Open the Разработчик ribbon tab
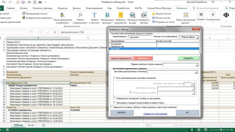 click(x=123, y=8)
